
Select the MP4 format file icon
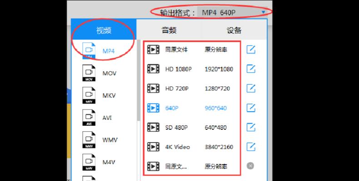[x=89, y=51]
